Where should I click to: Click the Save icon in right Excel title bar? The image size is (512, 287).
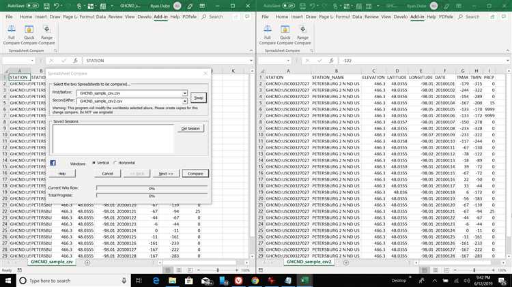tap(302, 6)
